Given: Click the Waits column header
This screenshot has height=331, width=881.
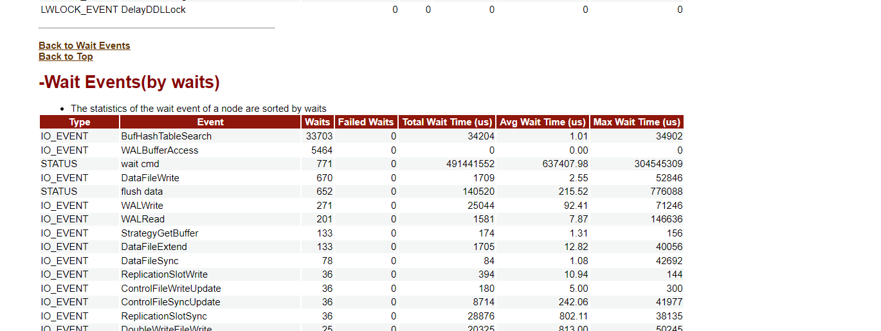Looking at the screenshot, I should pos(318,122).
